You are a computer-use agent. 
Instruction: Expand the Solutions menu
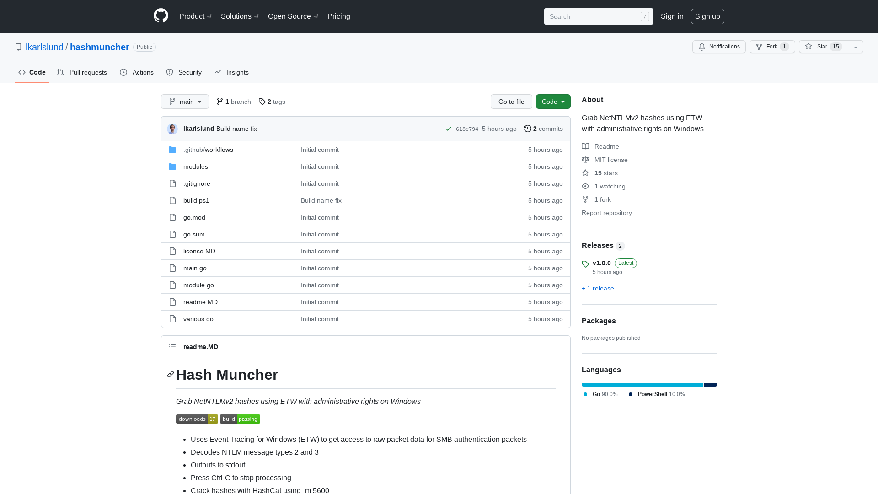tap(240, 16)
